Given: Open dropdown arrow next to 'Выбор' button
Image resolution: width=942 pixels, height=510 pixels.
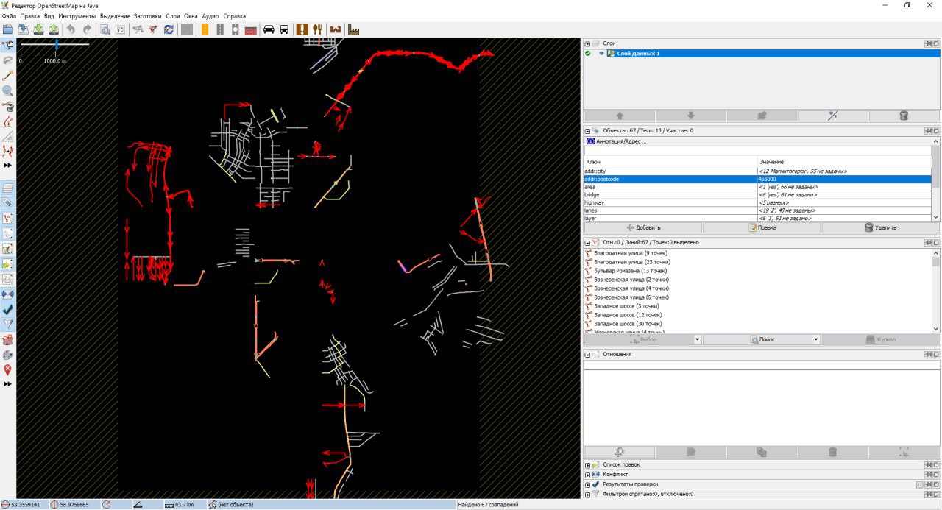Looking at the screenshot, I should (697, 340).
